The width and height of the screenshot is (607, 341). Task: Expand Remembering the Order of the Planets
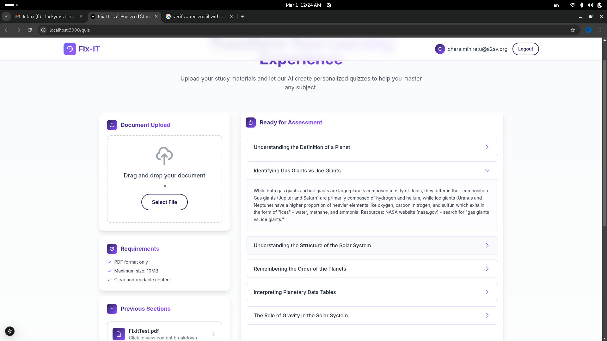[x=487, y=269]
